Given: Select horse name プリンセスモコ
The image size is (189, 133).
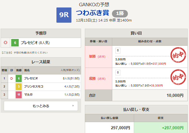Looking at the screenshot, I should (34, 87).
